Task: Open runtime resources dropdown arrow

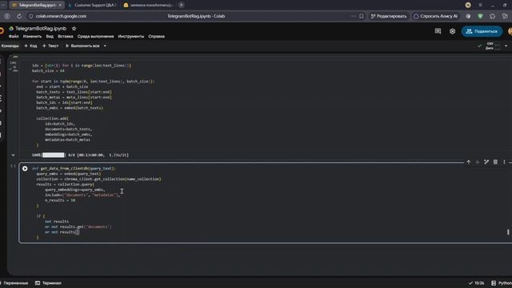Action: pos(506,46)
